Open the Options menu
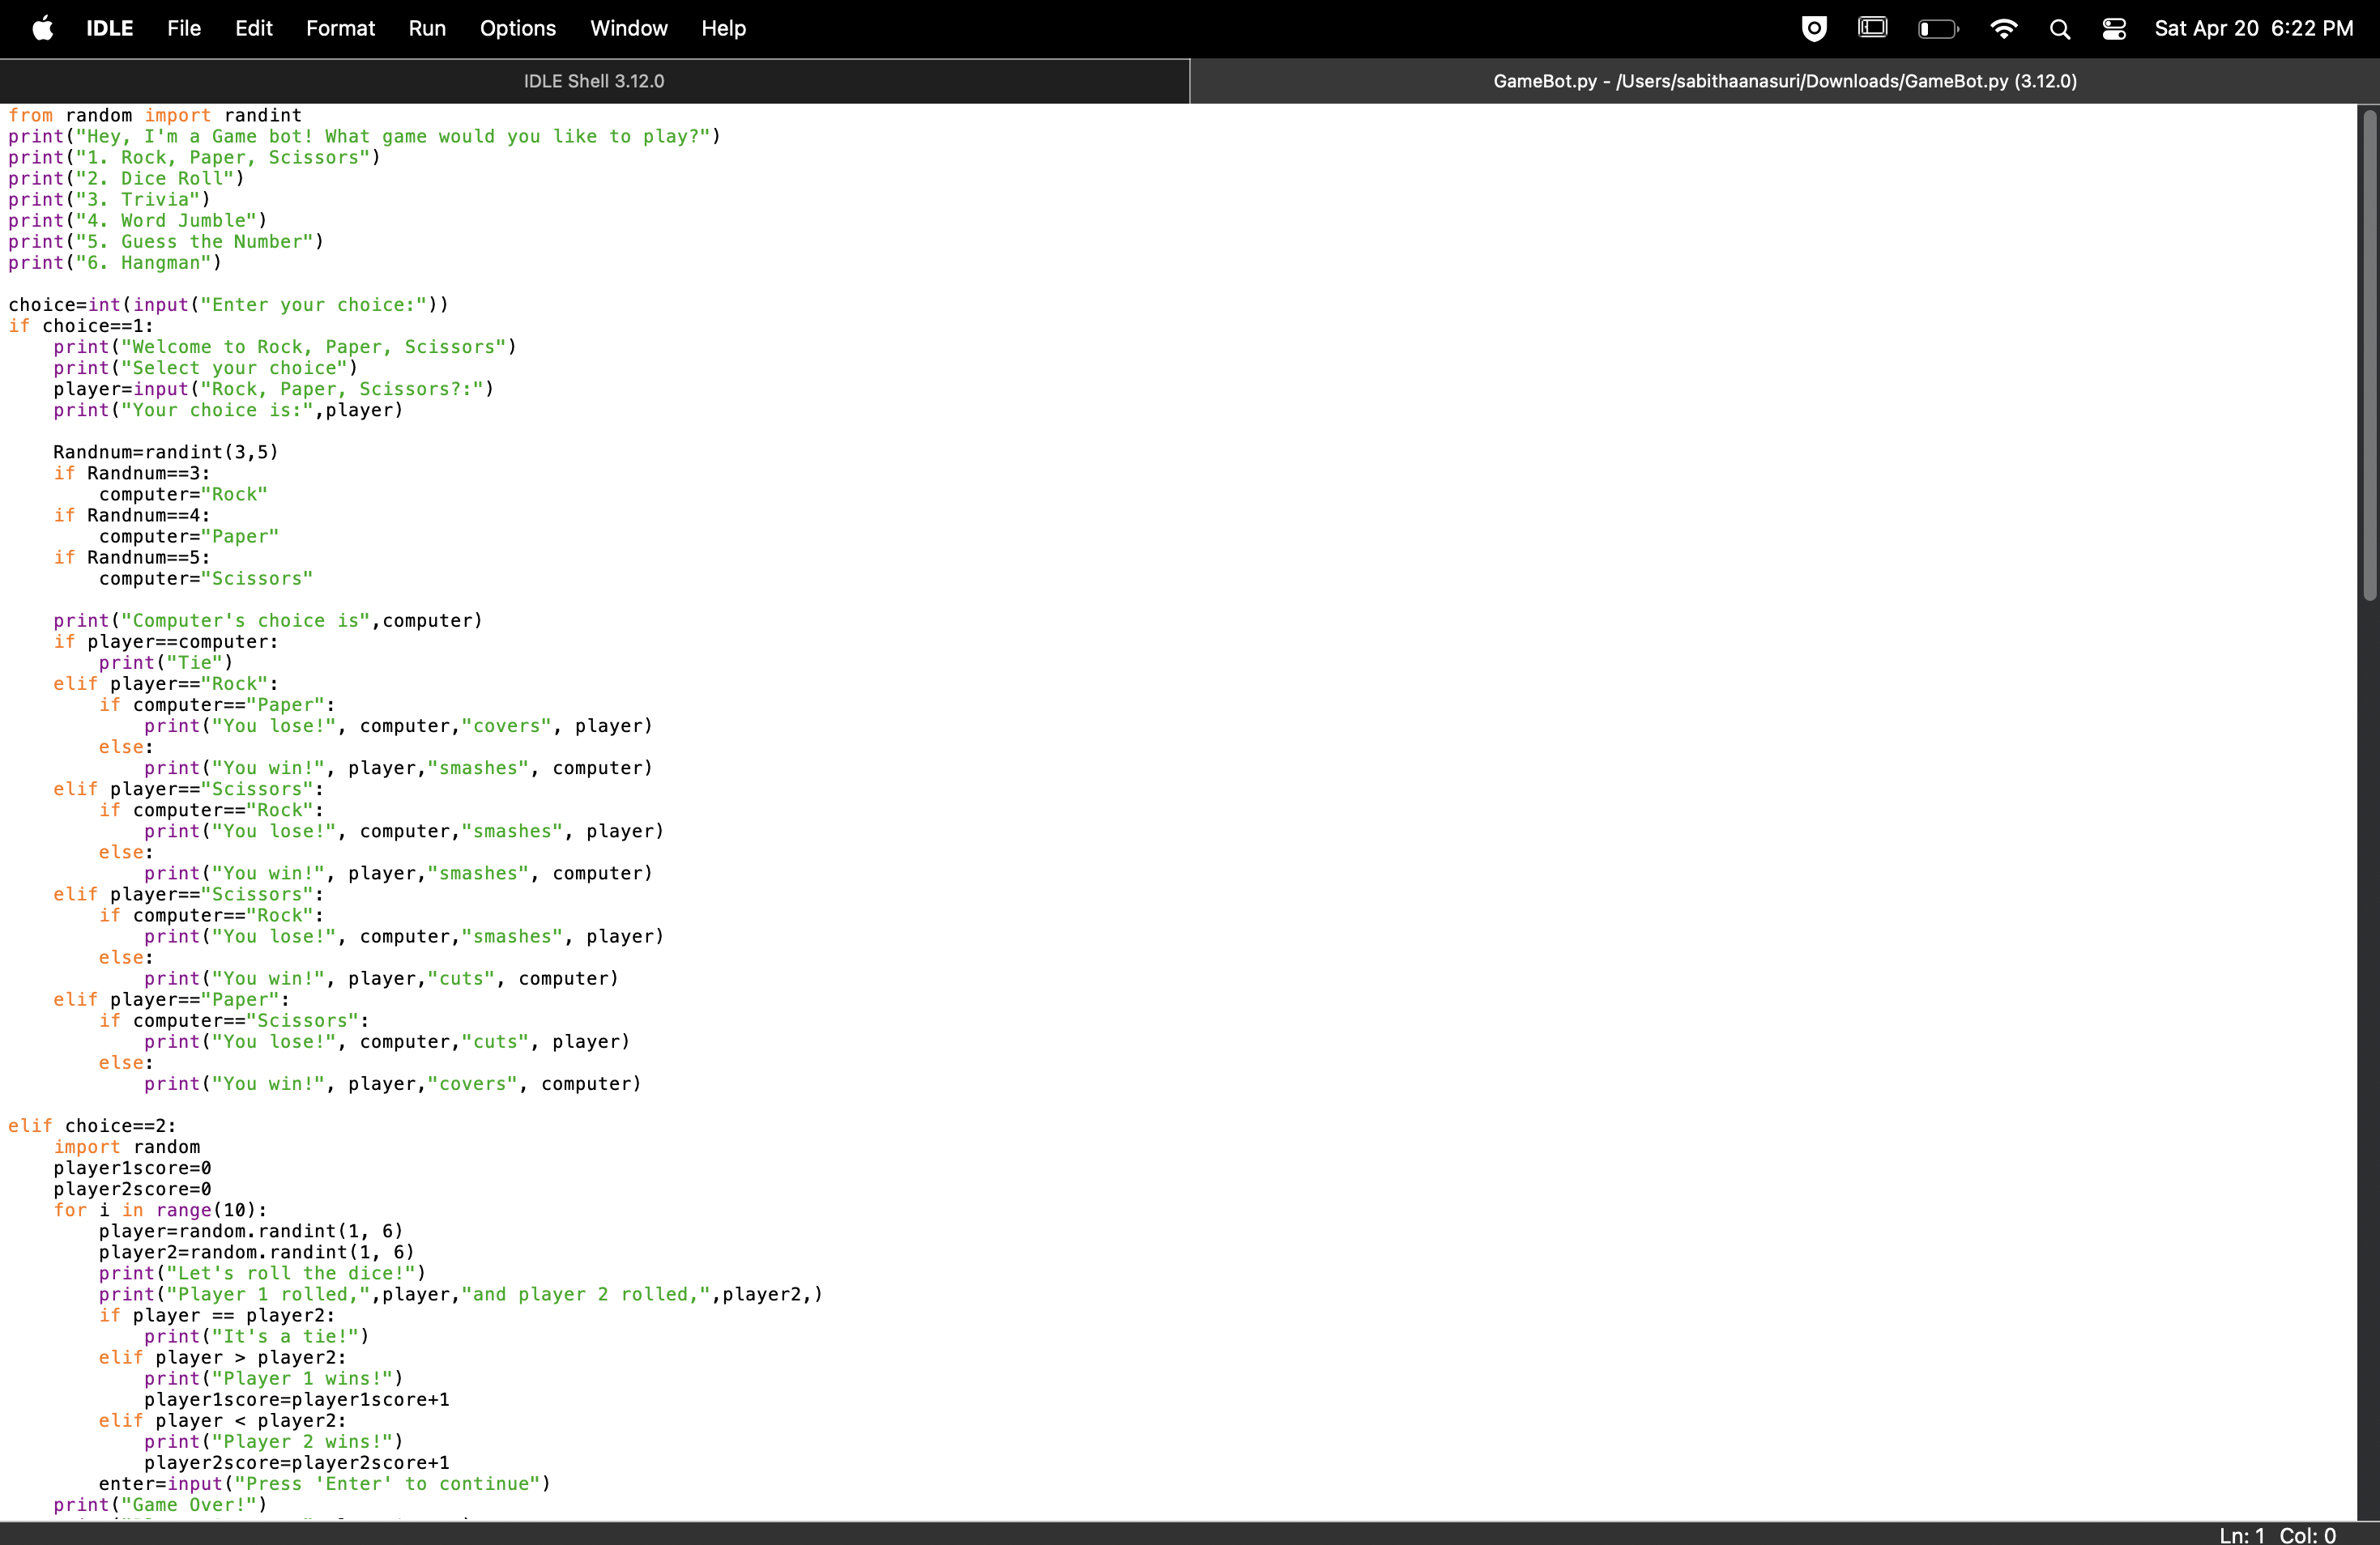 517,28
